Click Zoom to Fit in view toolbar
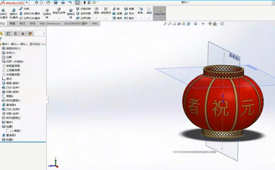This screenshot has height=170, width=275. [165, 24]
